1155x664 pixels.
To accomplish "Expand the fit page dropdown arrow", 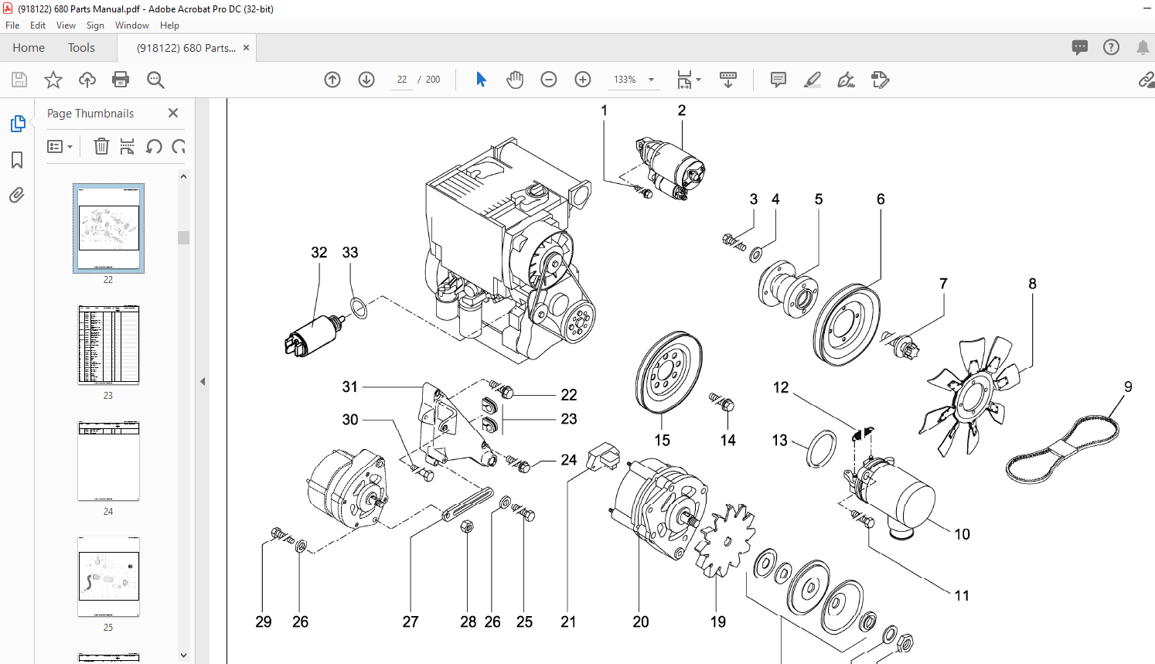I will 699,80.
